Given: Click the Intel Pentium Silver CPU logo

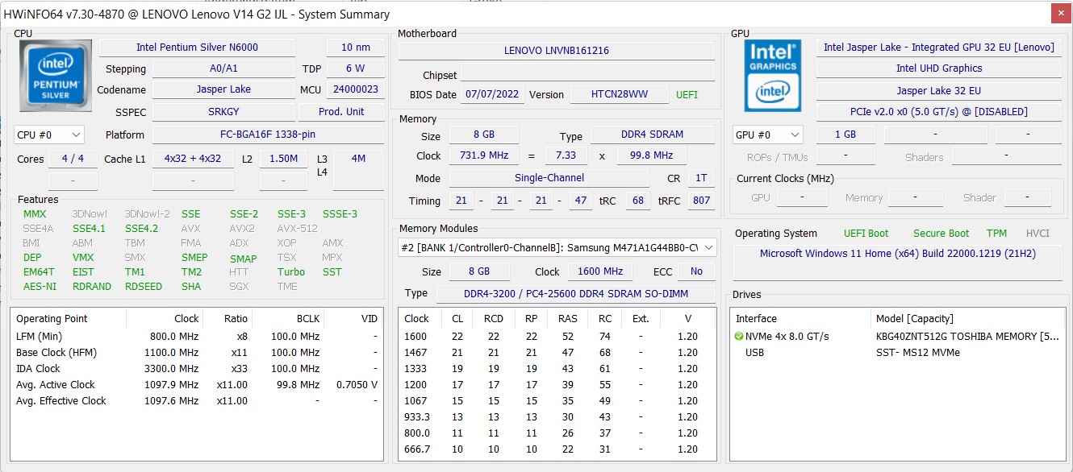Looking at the screenshot, I should point(54,77).
